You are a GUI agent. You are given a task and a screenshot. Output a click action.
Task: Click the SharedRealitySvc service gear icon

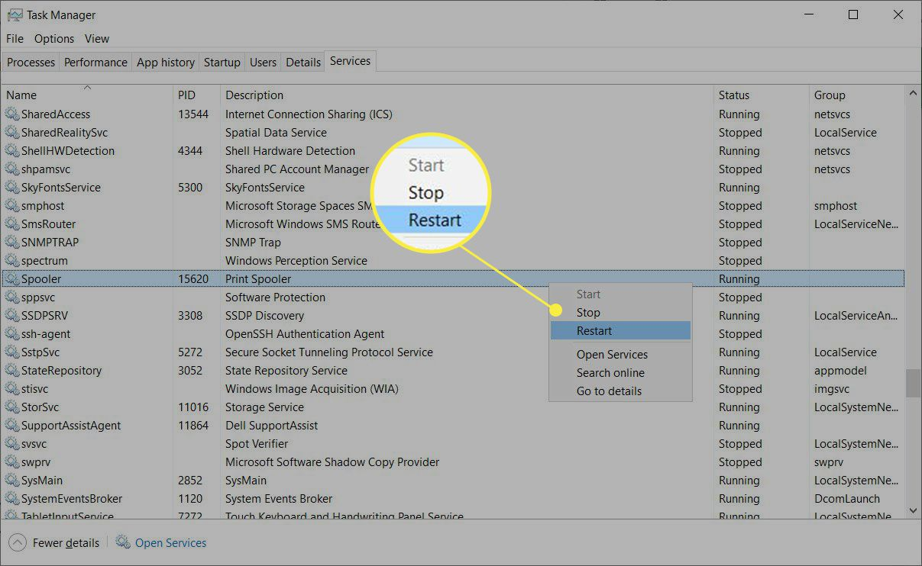(x=11, y=133)
